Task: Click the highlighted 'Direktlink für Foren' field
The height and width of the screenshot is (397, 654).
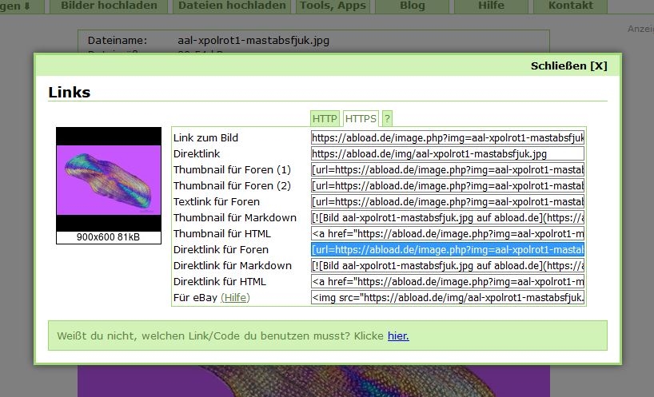Action: click(x=448, y=249)
